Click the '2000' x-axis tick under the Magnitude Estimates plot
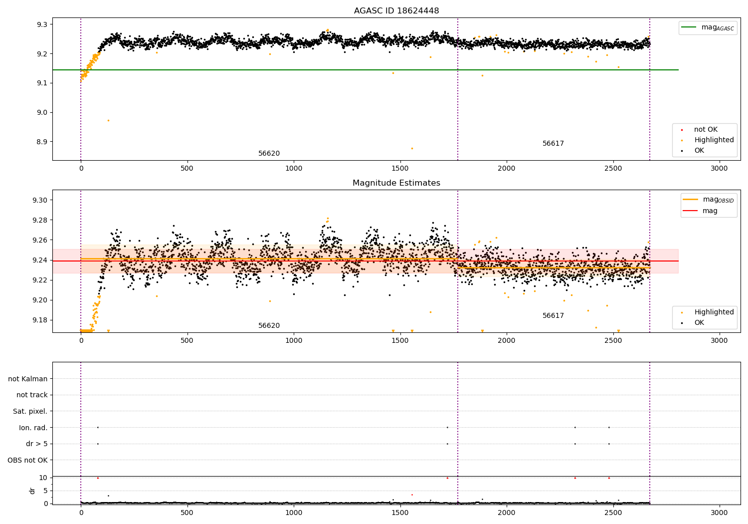 (507, 341)
